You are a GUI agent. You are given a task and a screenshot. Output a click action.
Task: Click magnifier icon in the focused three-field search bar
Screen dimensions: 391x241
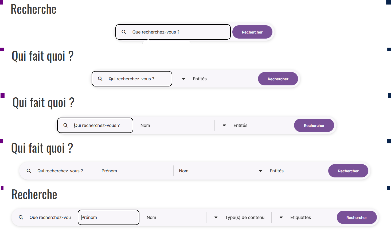click(65, 125)
